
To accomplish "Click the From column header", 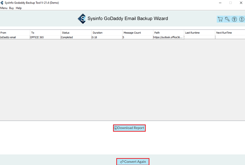I will [x=15, y=33].
